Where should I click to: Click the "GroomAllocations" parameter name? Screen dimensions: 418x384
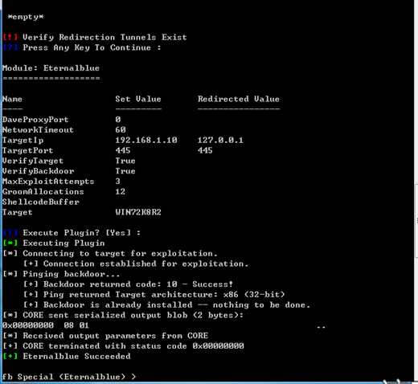coord(43,192)
